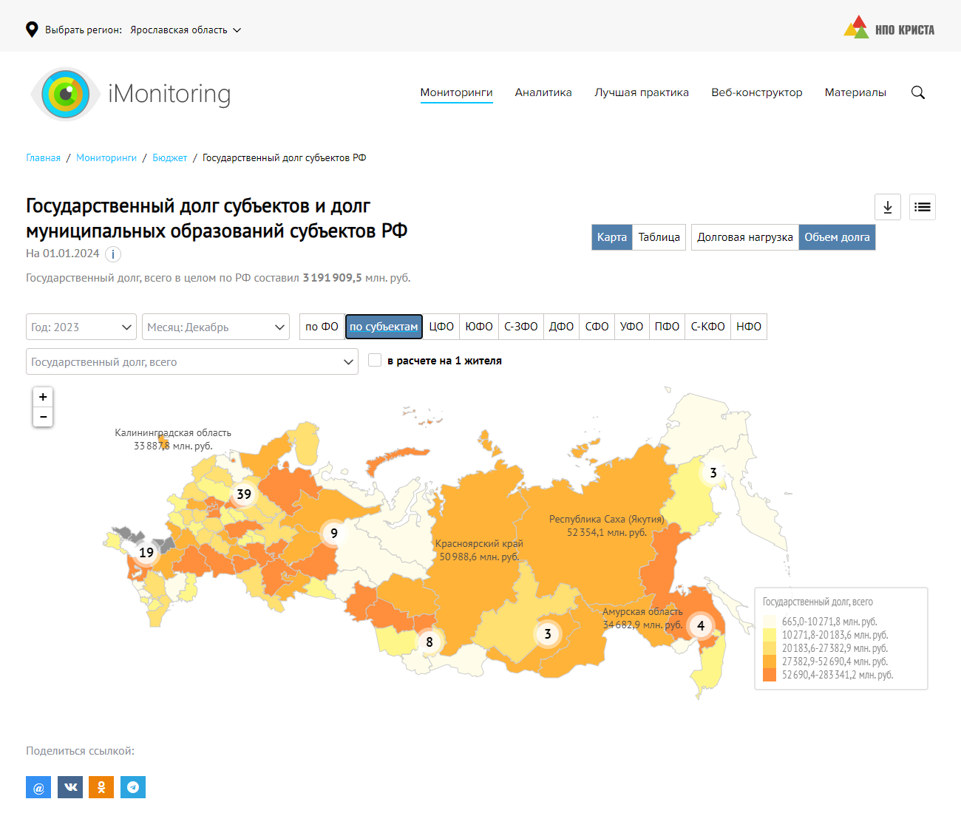Switch to Долговая нагрузка mode
961x816 pixels.
tap(744, 237)
